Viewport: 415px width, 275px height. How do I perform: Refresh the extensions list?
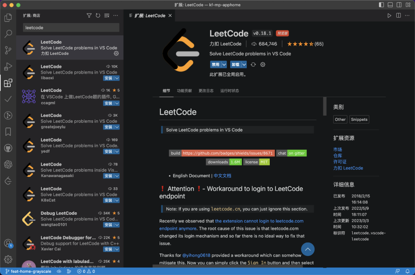tap(98, 16)
